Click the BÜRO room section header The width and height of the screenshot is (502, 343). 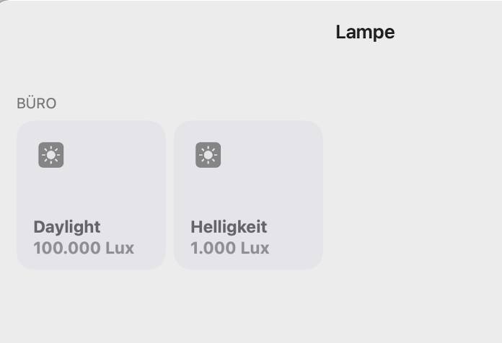(37, 104)
